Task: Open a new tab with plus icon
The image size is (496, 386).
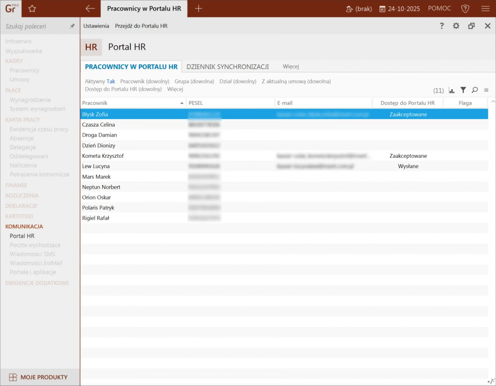Action: 198,8
